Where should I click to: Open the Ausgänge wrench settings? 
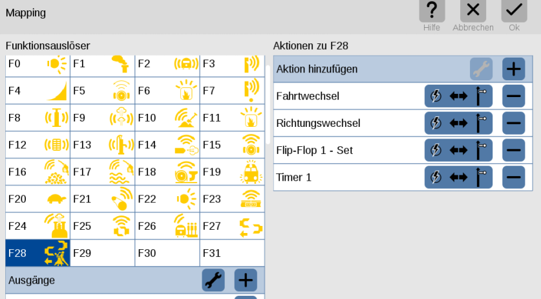213,280
